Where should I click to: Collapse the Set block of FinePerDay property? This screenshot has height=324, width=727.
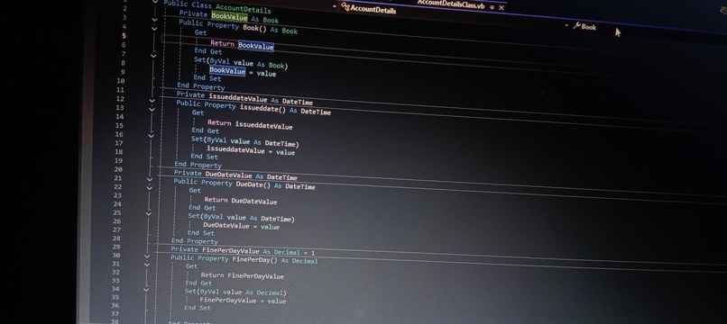[146, 290]
